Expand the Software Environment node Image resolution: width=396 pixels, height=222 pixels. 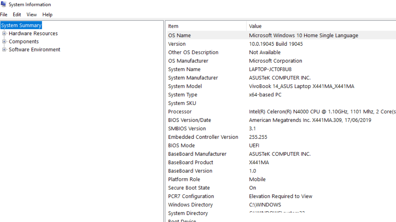(x=4, y=49)
